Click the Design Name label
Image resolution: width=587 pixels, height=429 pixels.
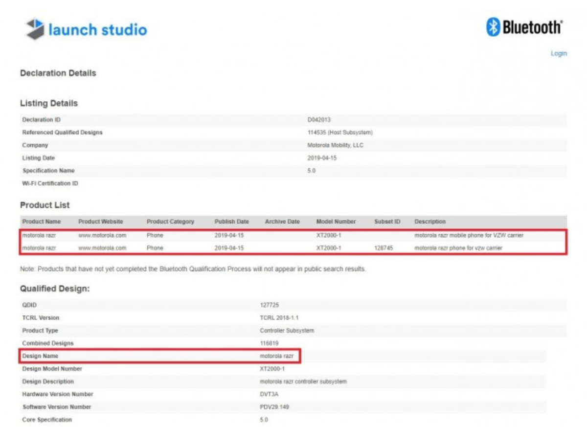(x=40, y=356)
